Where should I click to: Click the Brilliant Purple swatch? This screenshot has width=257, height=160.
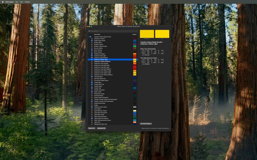[134, 44]
